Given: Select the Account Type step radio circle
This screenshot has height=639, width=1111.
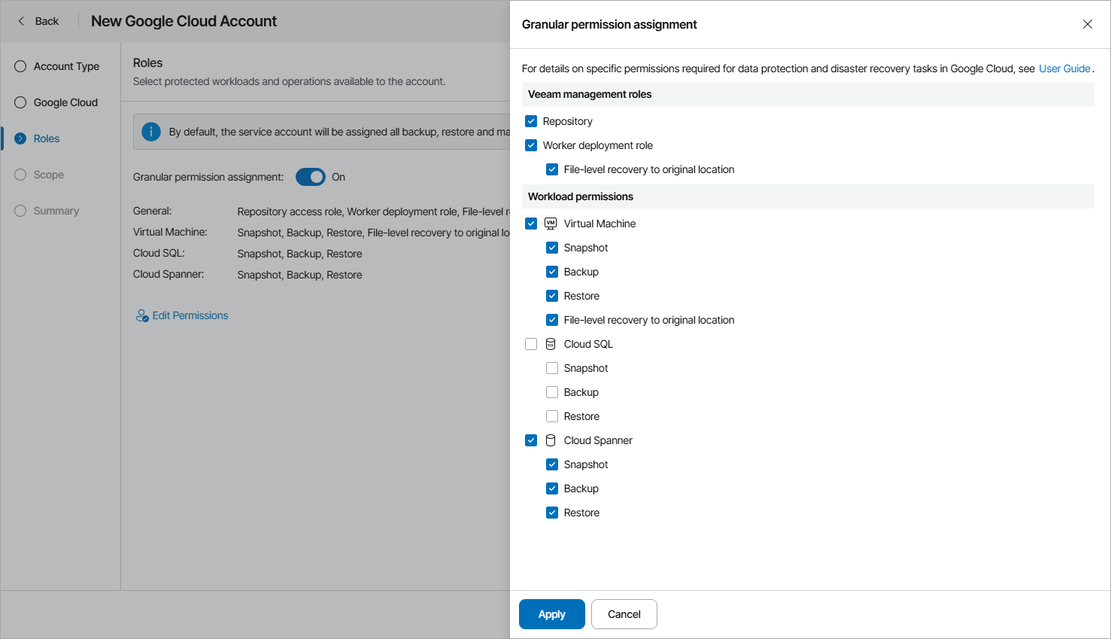Looking at the screenshot, I should coord(20,66).
